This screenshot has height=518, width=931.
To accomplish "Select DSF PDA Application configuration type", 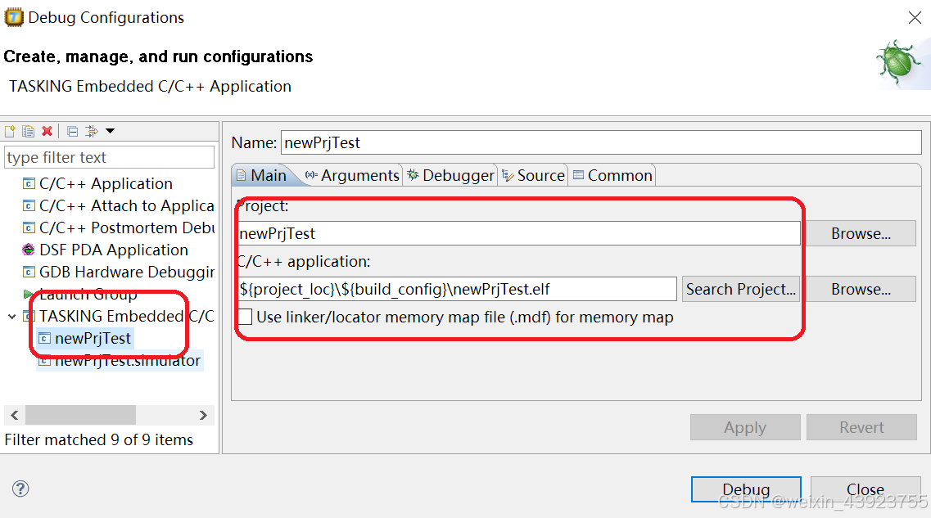I will 106,250.
